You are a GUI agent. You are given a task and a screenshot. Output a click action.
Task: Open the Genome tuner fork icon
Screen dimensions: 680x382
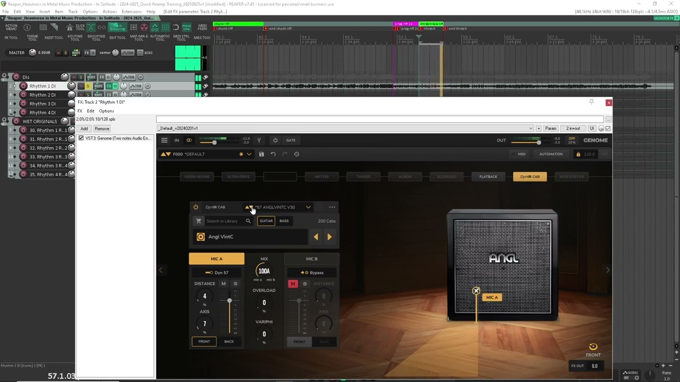[x=259, y=140]
